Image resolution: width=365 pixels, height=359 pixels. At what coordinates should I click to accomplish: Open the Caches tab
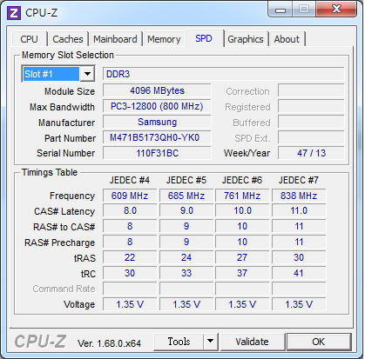(x=68, y=39)
